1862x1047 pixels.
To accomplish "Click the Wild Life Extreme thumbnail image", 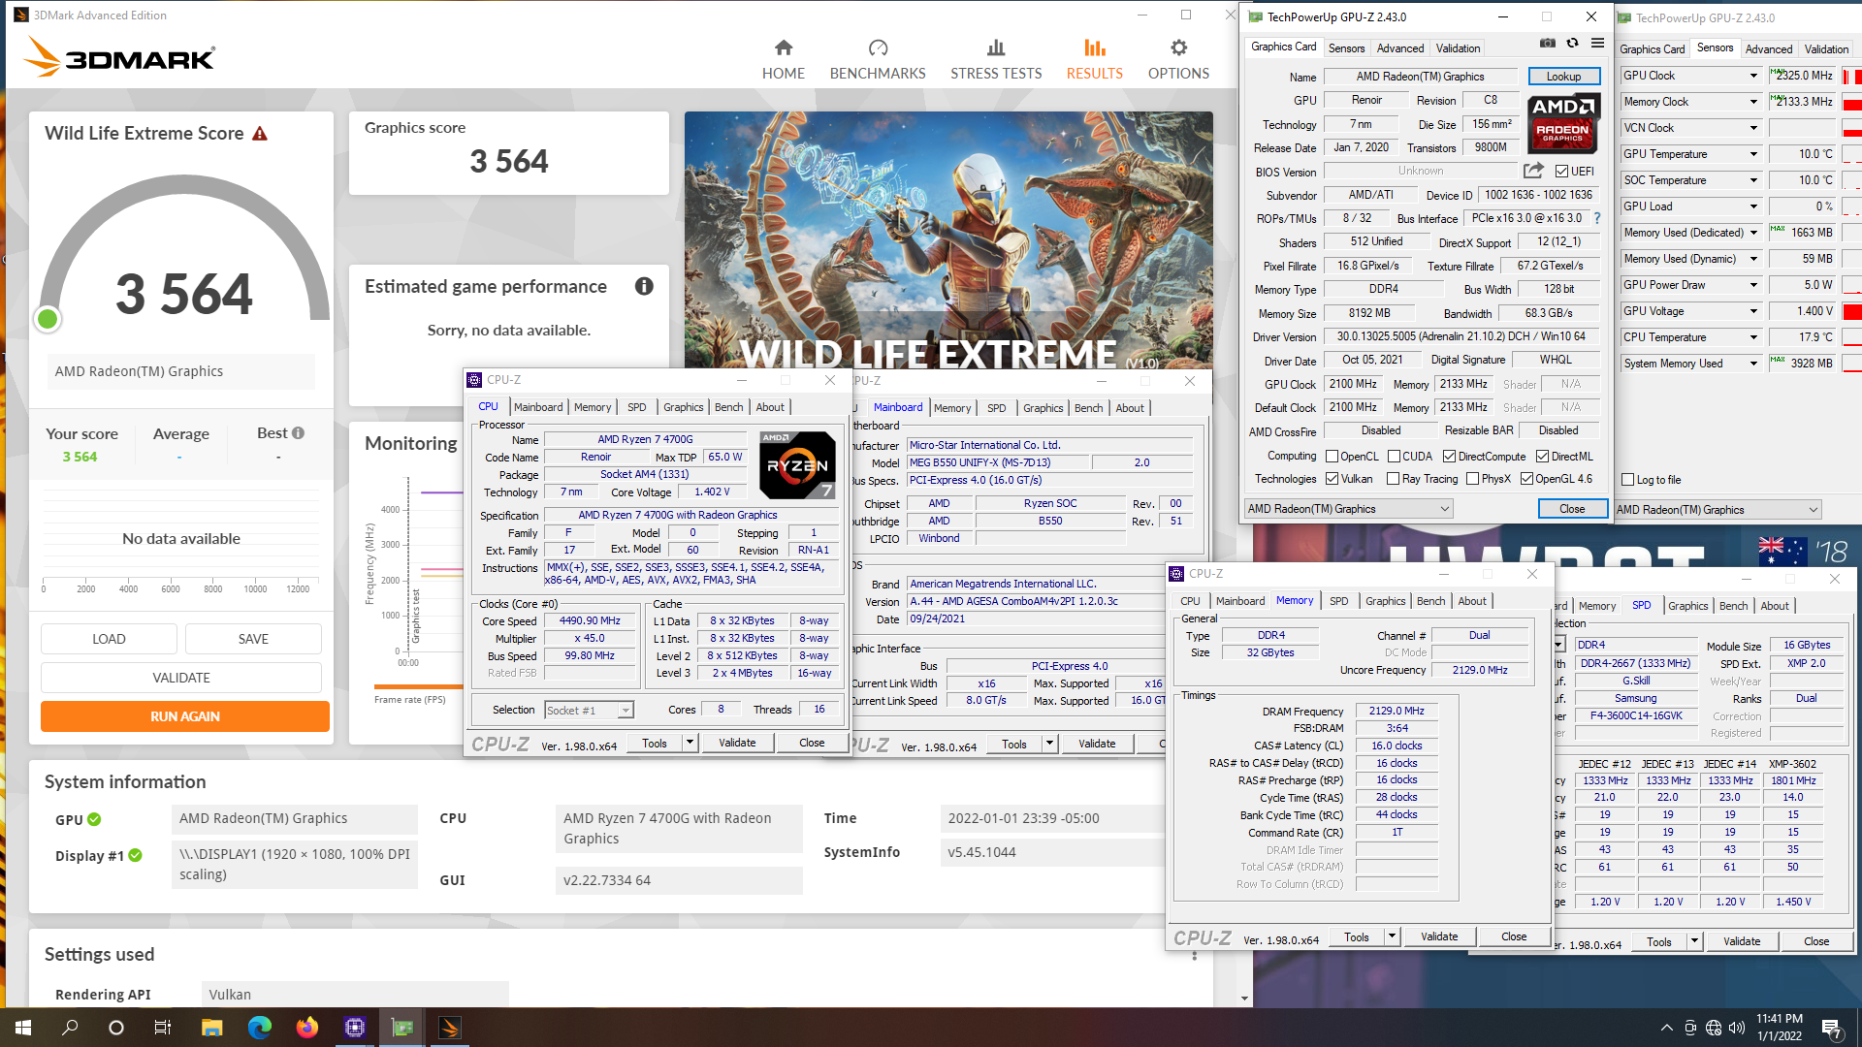I will pos(948,240).
